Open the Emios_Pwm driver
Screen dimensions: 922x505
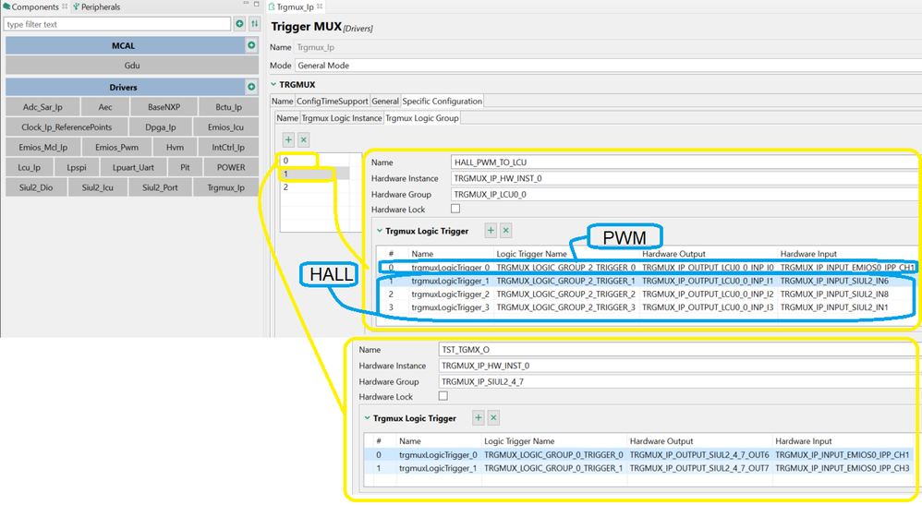point(117,147)
